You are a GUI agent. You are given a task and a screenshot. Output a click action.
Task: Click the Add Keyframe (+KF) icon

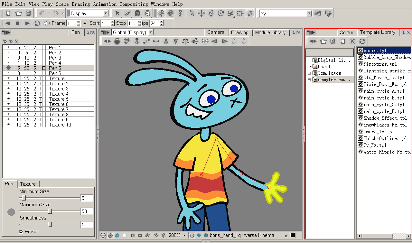coord(137,41)
